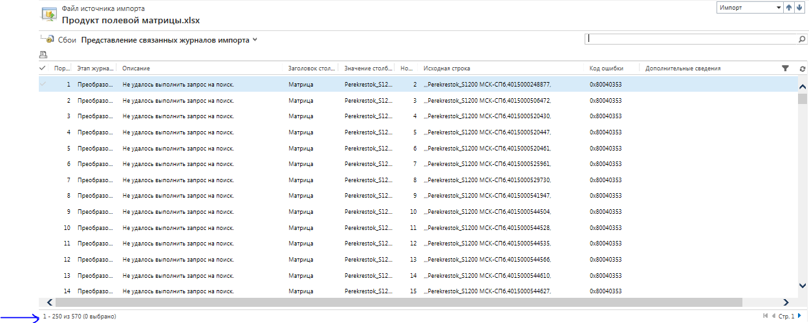The image size is (809, 323).
Task: Go to next record with down arrow
Action: (800, 8)
